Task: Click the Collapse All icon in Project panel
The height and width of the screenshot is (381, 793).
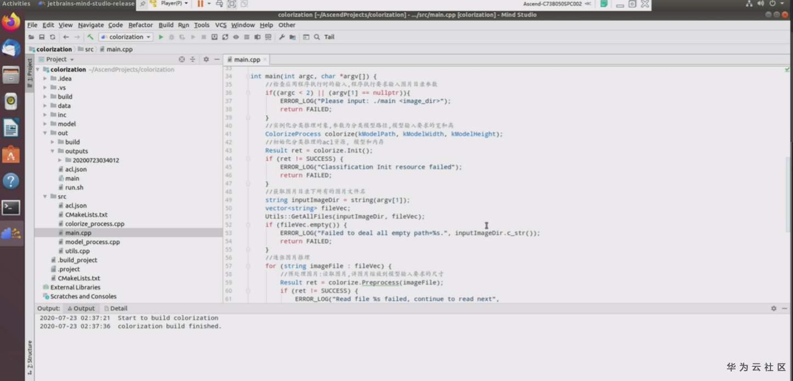Action: coord(193,59)
